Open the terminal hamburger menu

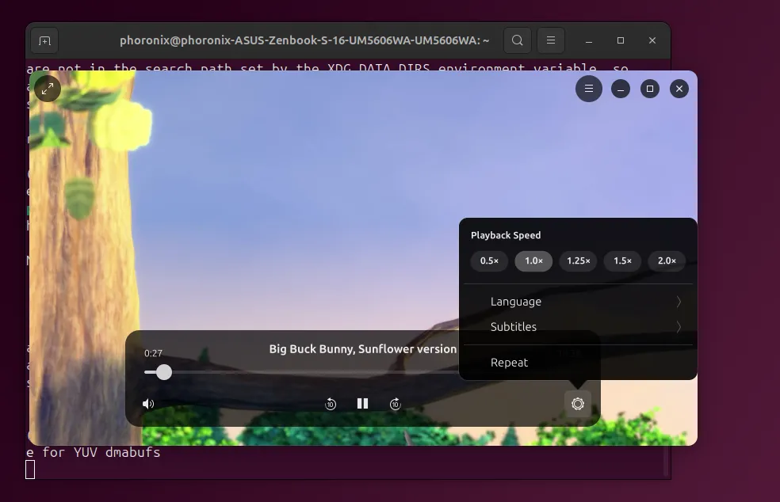tap(551, 40)
